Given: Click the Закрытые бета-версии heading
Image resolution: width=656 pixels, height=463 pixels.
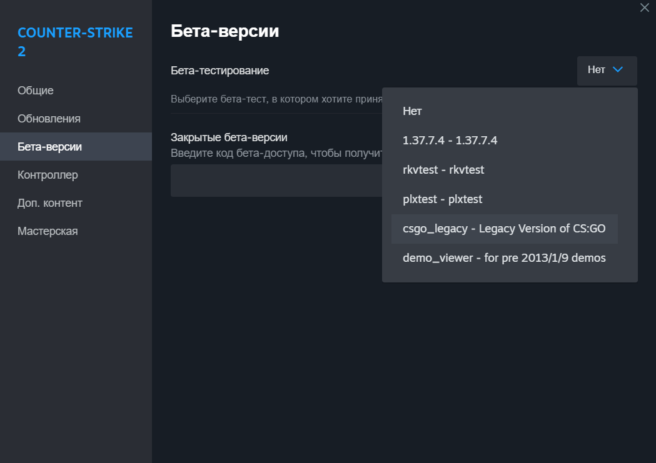Looking at the screenshot, I should pos(229,137).
